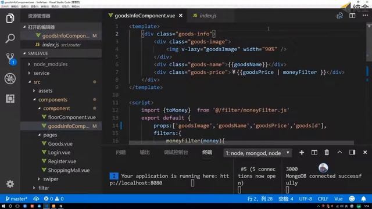Add a new terminal with plus icon

302,152
